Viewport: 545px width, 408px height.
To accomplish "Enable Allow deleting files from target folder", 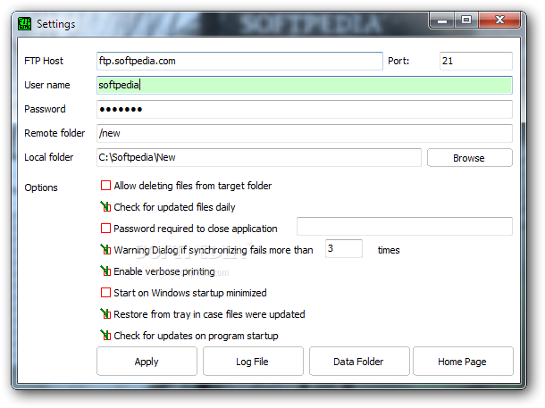I will coord(105,186).
